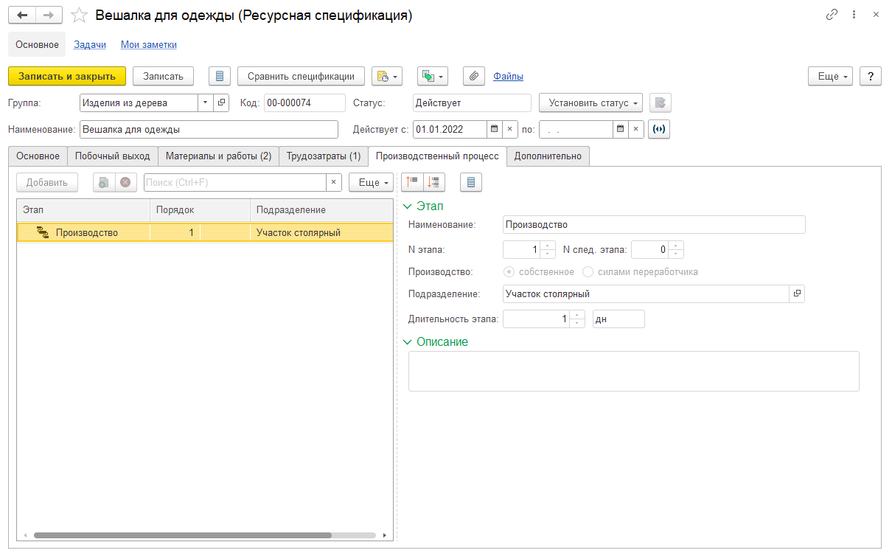Open the Файлы link
Image resolution: width=892 pixels, height=556 pixels.
click(x=508, y=76)
